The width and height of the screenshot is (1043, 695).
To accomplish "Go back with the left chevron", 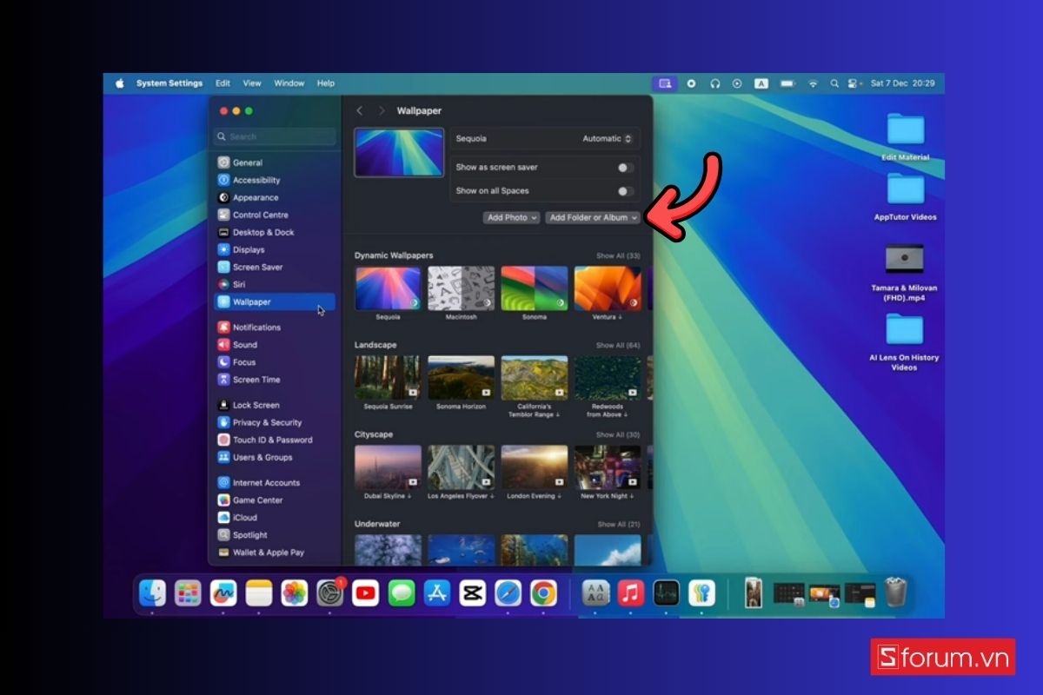I will (360, 110).
